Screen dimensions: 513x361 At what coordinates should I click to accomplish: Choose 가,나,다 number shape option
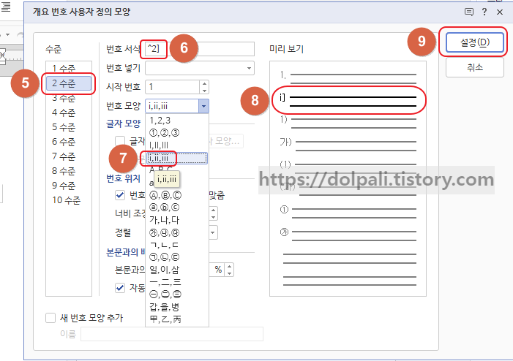point(176,220)
